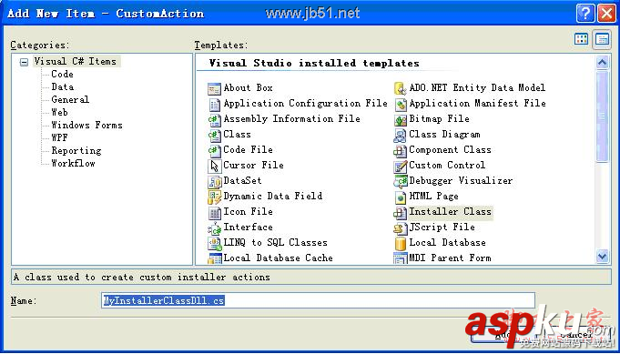This screenshot has width=620, height=354.
Task: Select the General category
Action: pos(70,99)
